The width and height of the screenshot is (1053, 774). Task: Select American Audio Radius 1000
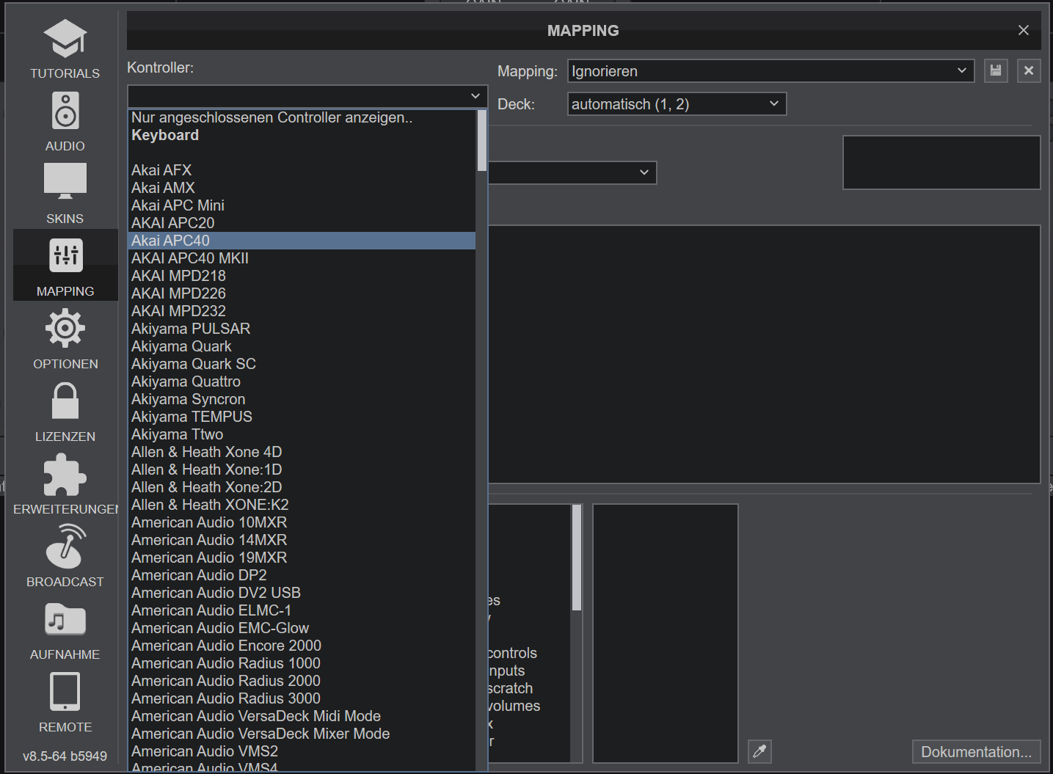tap(302, 663)
